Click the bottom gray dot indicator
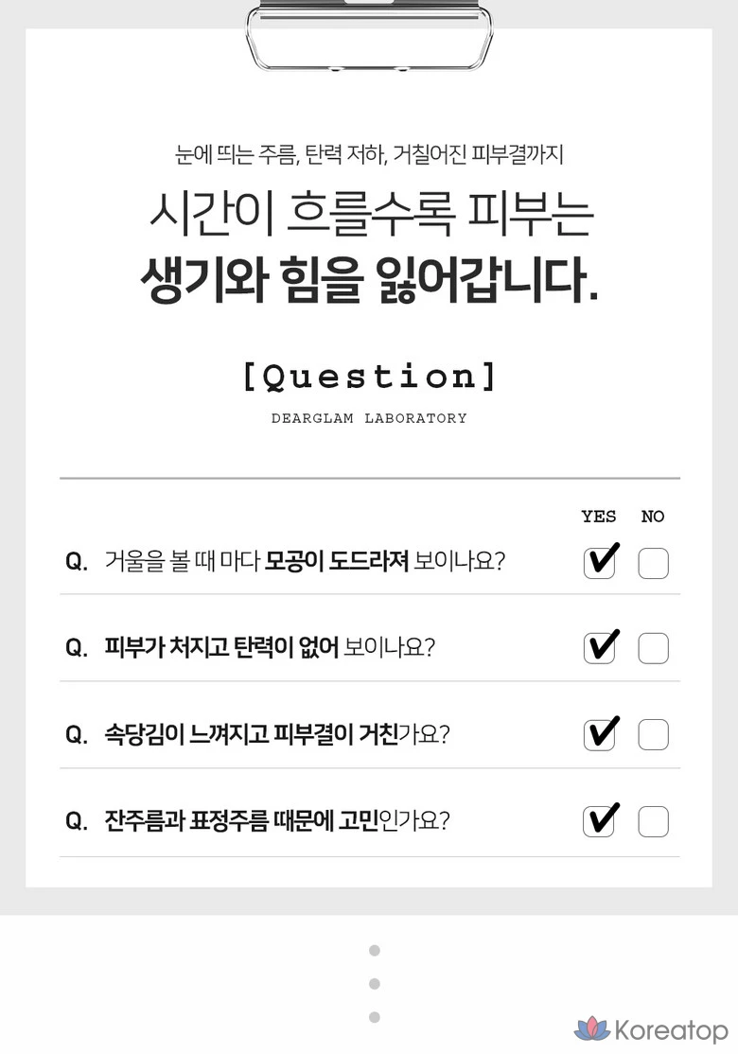The height and width of the screenshot is (1054, 738). coord(375,1017)
